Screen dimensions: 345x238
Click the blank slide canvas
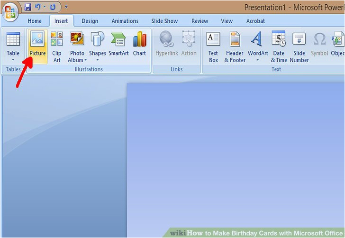tap(236, 160)
